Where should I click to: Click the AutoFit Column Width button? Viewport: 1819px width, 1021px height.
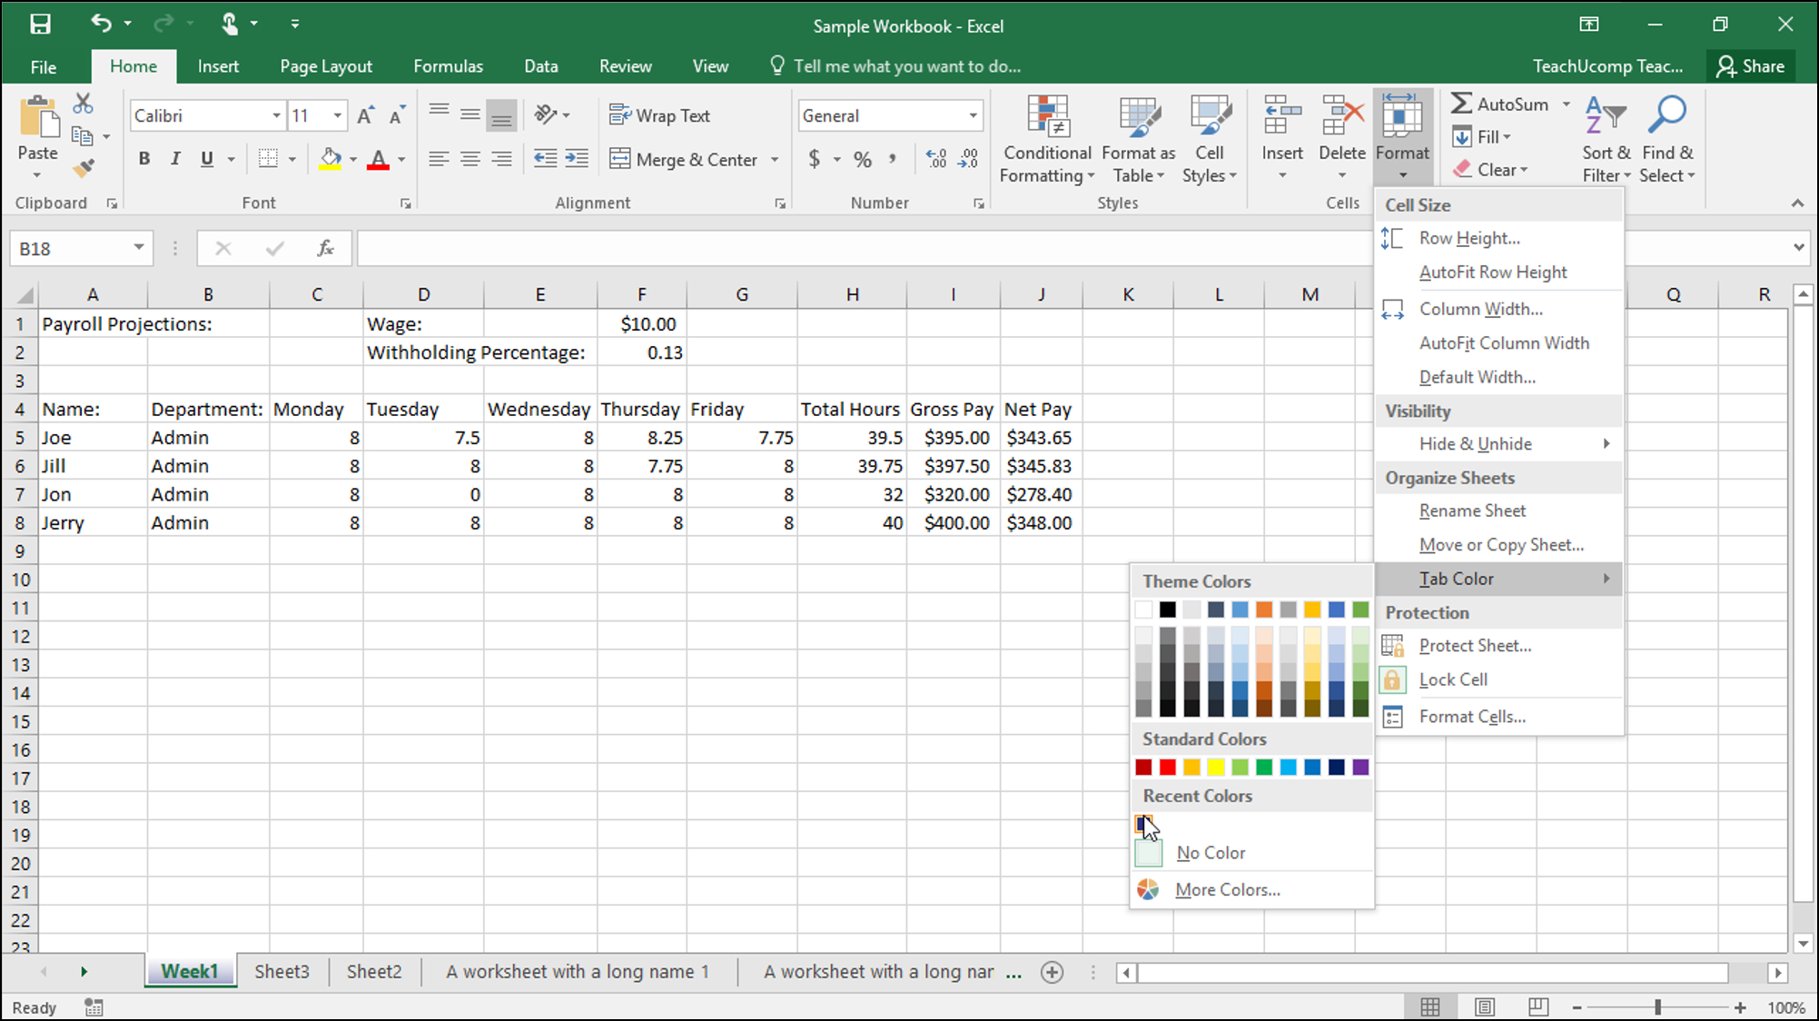[1504, 342]
